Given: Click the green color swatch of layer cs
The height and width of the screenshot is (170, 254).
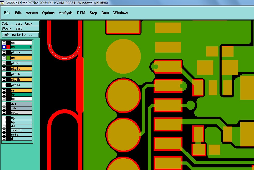Looking at the screenshot, I should 8,58.
